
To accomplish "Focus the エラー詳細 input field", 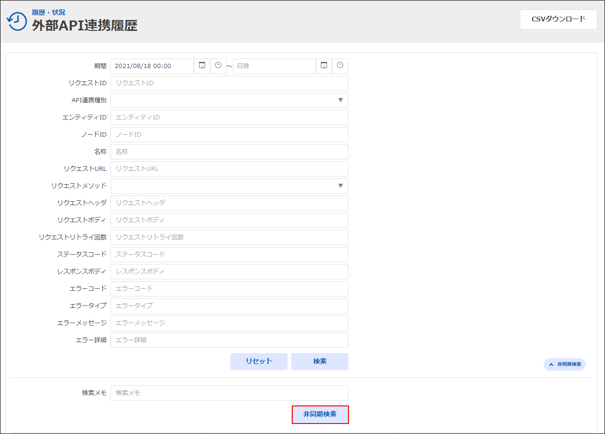I will (229, 340).
